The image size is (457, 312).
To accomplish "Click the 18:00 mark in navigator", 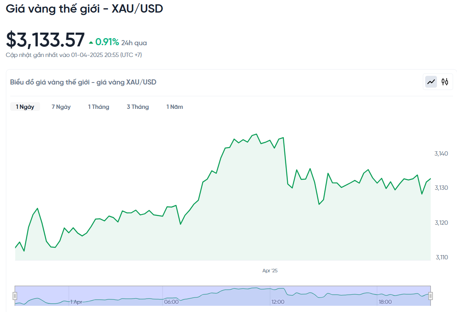I will tap(385, 302).
